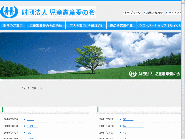Open the link numbered 49 dated 2011/03/03
The width and height of the screenshot is (185, 139).
(128, 132)
